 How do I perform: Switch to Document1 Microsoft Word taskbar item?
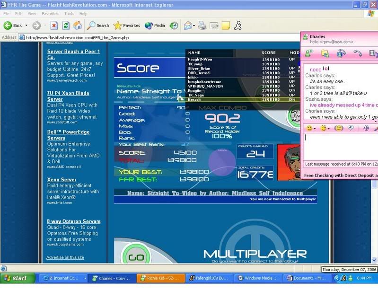pyautogui.click(x=307, y=278)
